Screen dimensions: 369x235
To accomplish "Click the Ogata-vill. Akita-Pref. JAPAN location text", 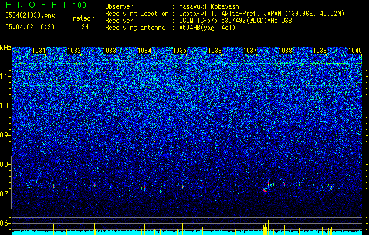I will (262, 14).
